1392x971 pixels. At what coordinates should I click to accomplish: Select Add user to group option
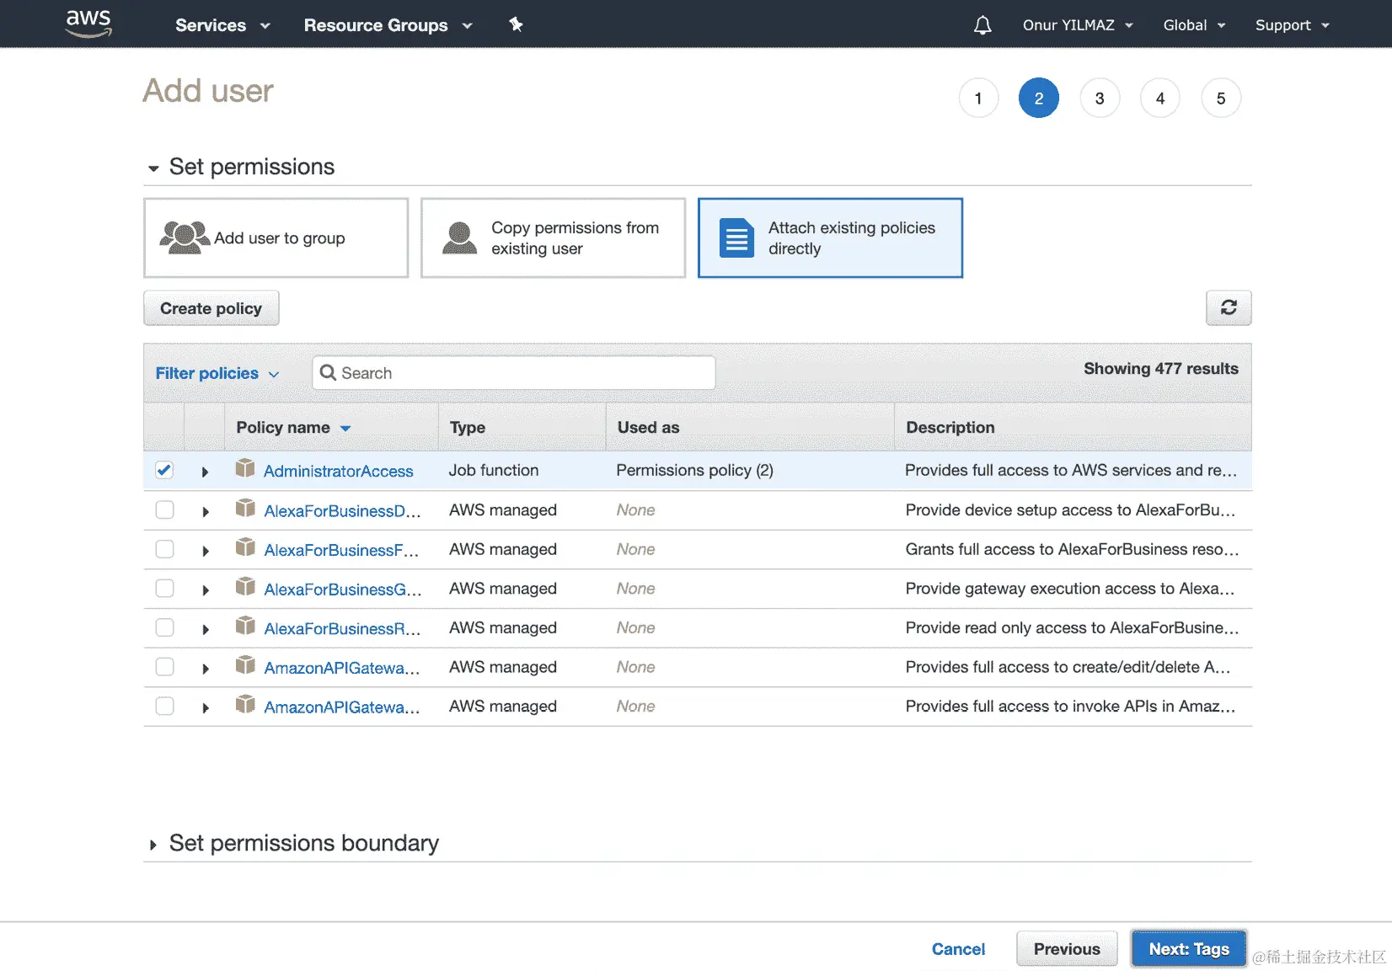(276, 237)
